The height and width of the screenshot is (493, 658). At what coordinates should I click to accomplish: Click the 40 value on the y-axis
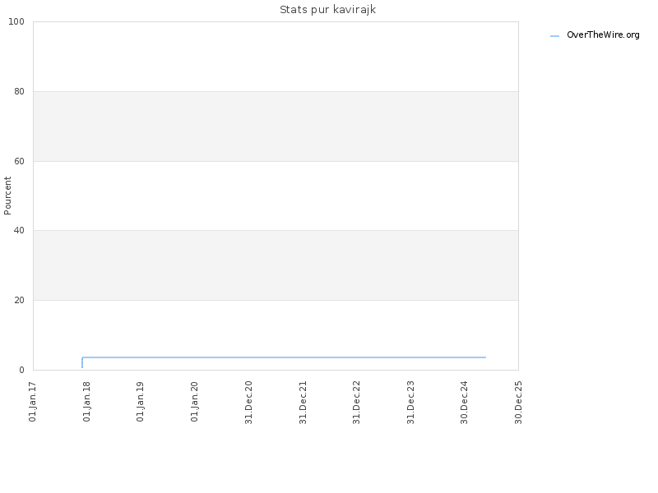click(x=19, y=231)
